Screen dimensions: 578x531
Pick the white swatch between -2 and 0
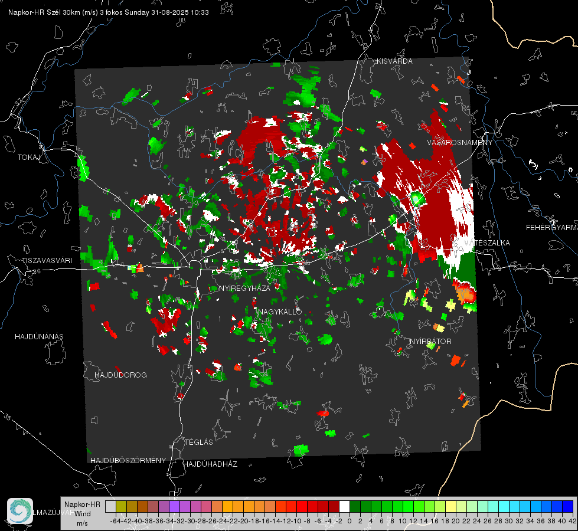coord(344,506)
